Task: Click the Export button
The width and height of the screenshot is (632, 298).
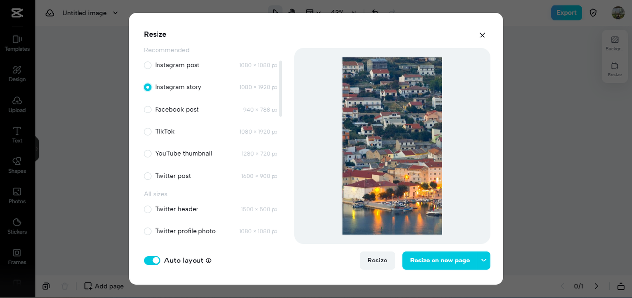Action: click(x=566, y=13)
